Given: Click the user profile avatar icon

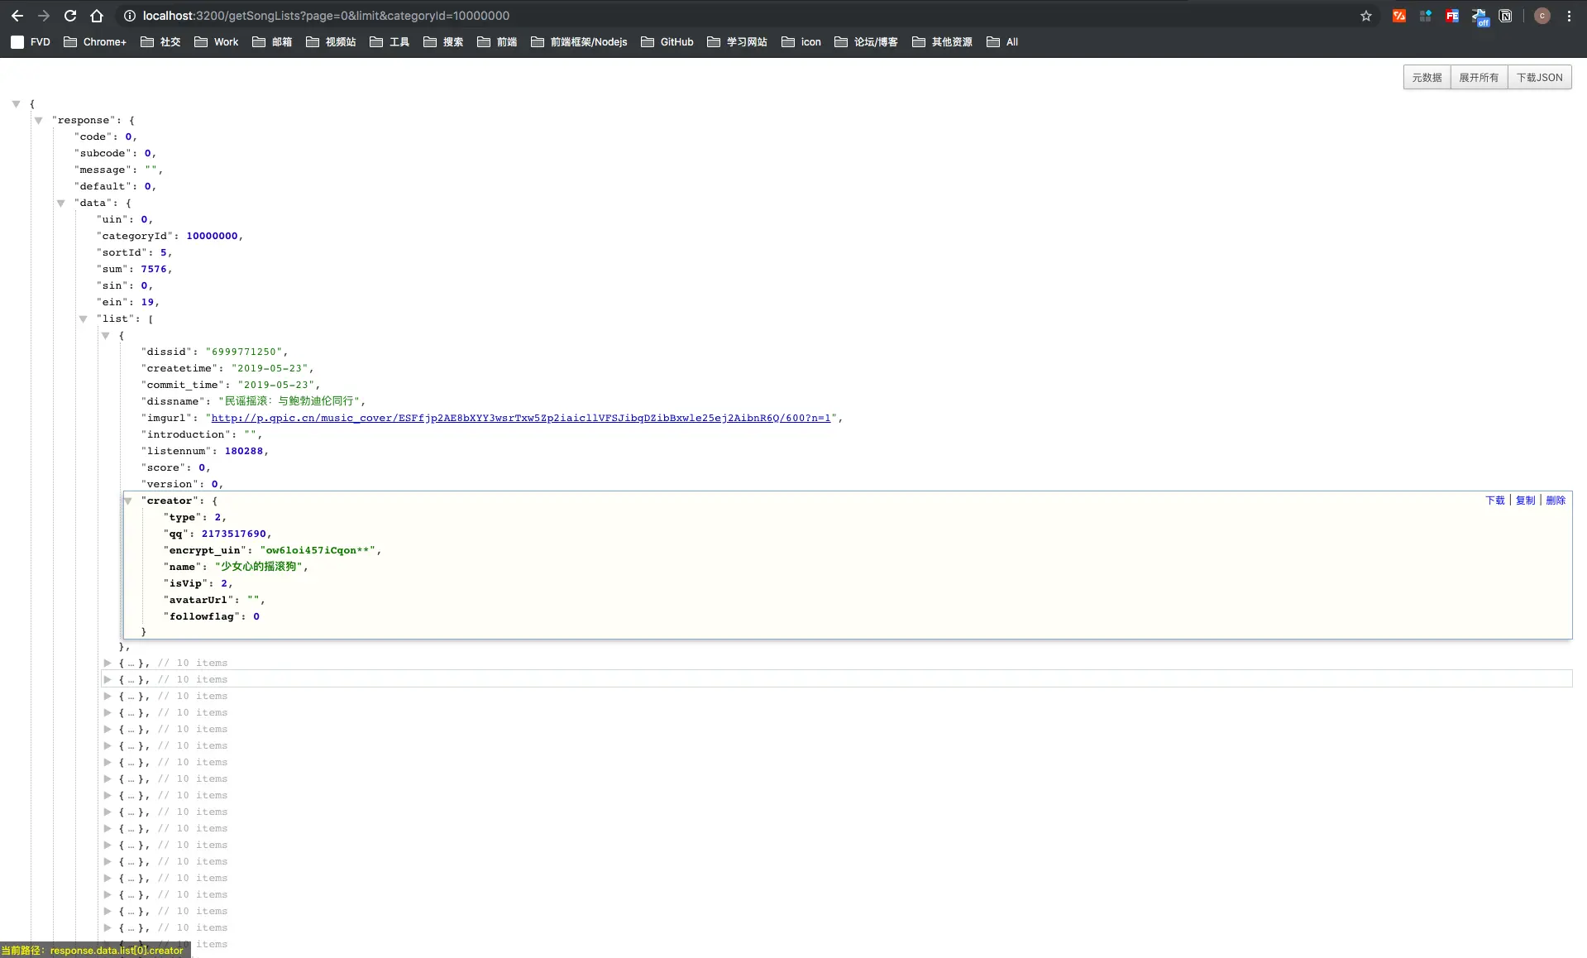Looking at the screenshot, I should coord(1542,16).
